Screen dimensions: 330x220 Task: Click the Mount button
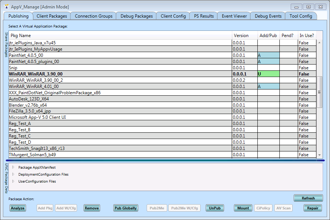coord(243,208)
